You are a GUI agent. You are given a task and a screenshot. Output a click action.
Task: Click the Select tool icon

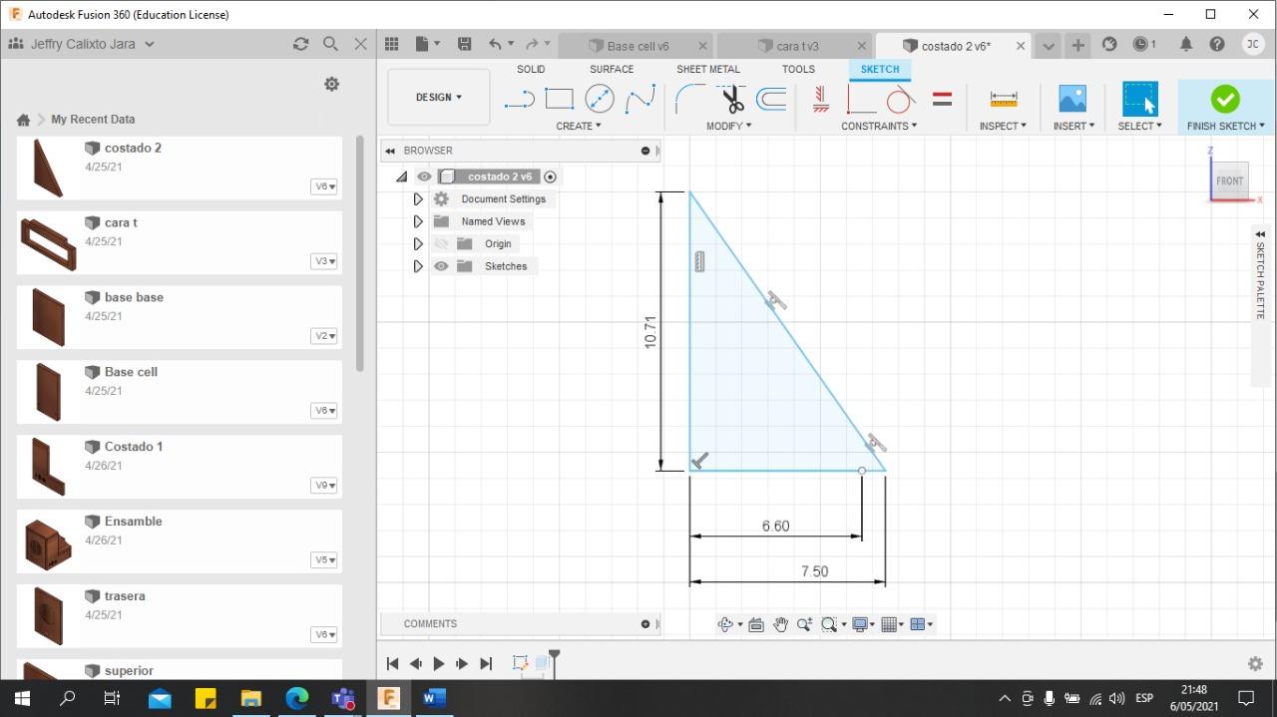click(1139, 99)
